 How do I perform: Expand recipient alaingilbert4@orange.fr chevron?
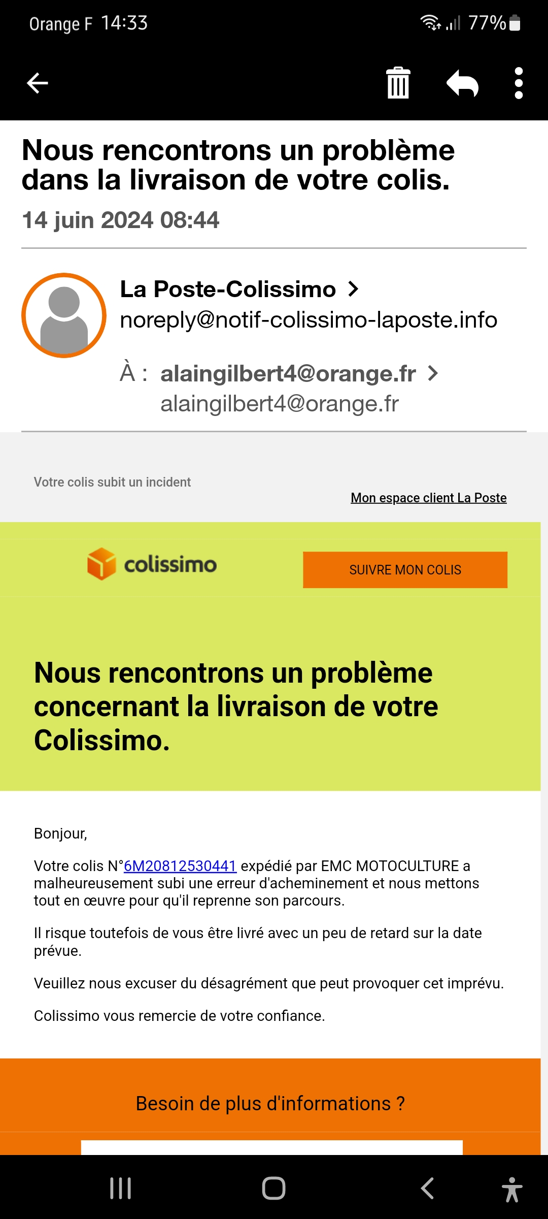[x=433, y=373]
